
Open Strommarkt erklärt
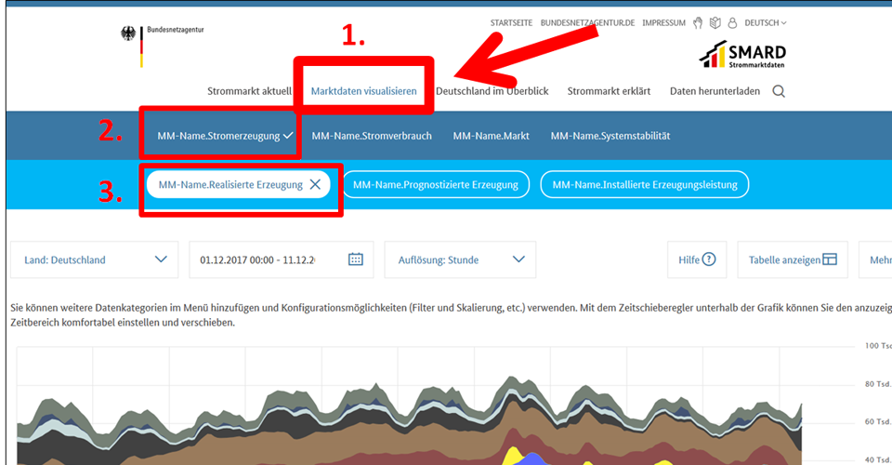point(609,91)
